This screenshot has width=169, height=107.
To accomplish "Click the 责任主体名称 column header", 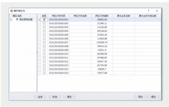I will [124, 16].
